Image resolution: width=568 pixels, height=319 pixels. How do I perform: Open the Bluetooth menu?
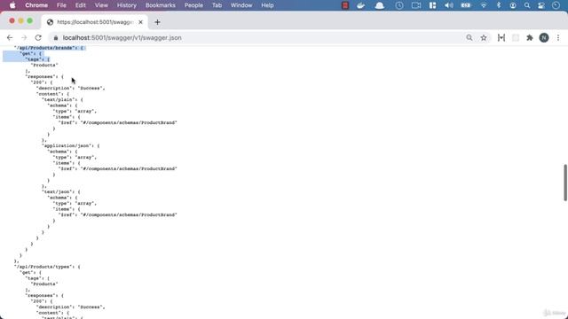499,5
